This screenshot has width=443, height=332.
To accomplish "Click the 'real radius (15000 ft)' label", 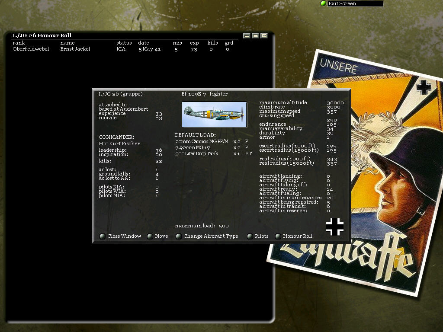I will 286,163.
